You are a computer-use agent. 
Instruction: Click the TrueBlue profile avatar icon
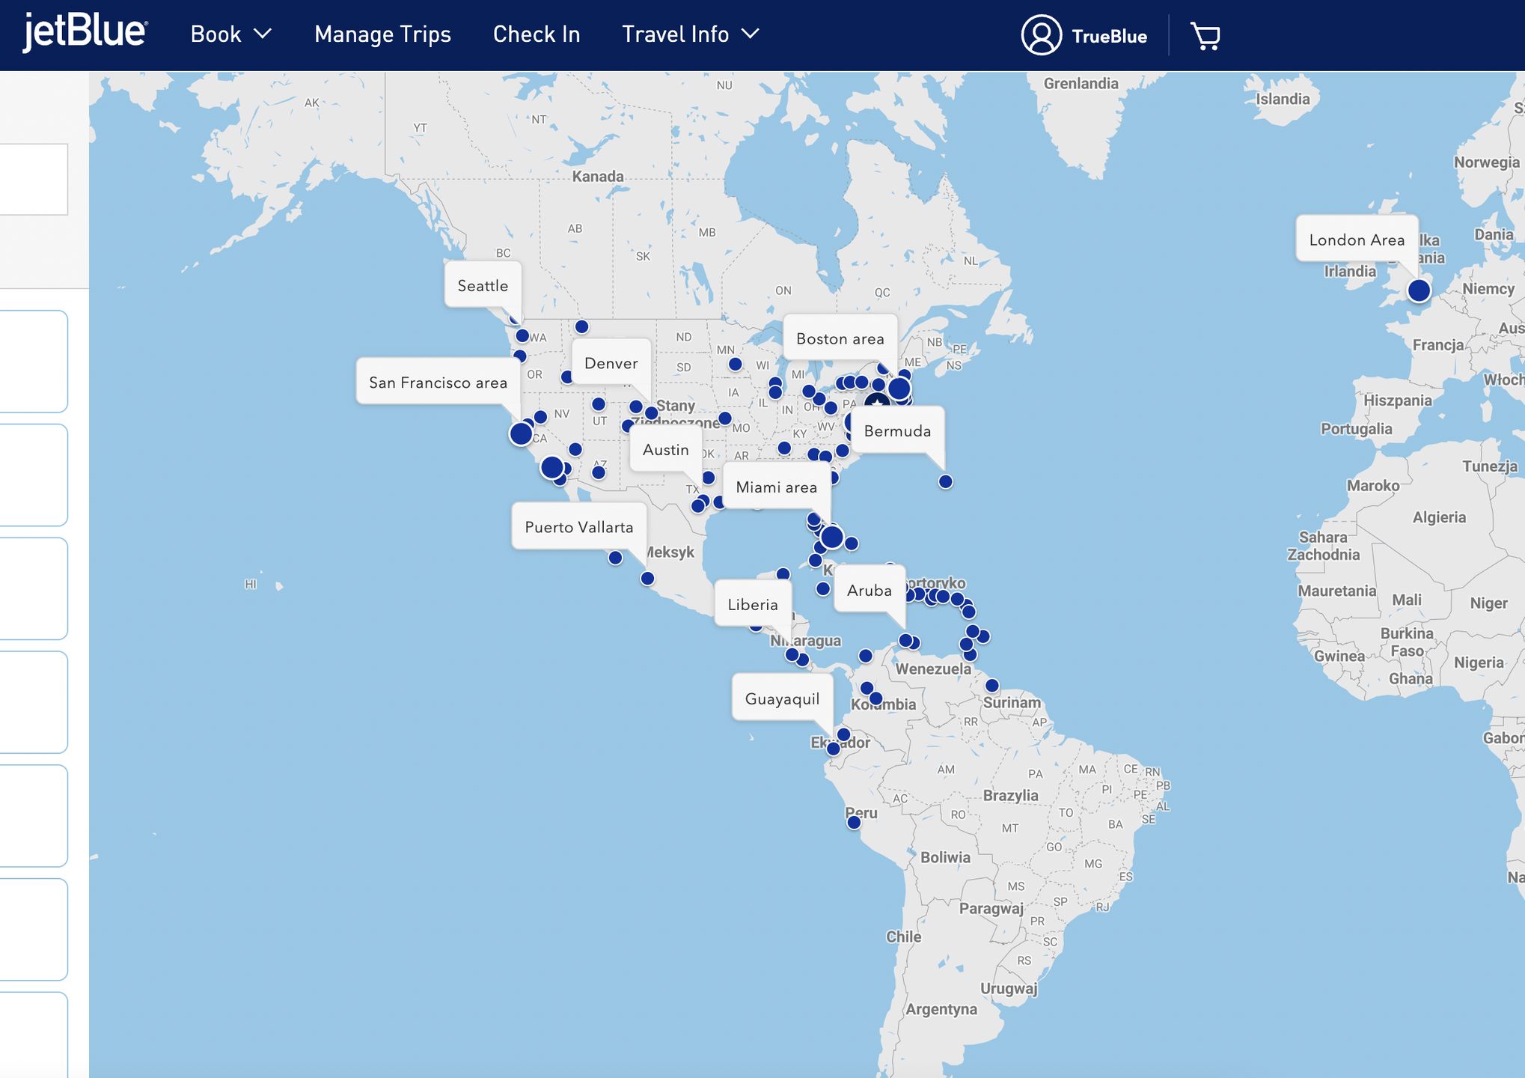click(1041, 34)
